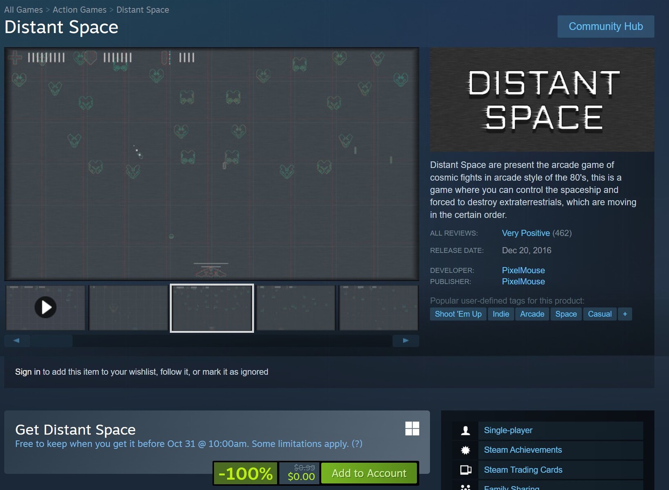The height and width of the screenshot is (490, 669).
Task: Click the Sign in link
Action: tap(27, 372)
